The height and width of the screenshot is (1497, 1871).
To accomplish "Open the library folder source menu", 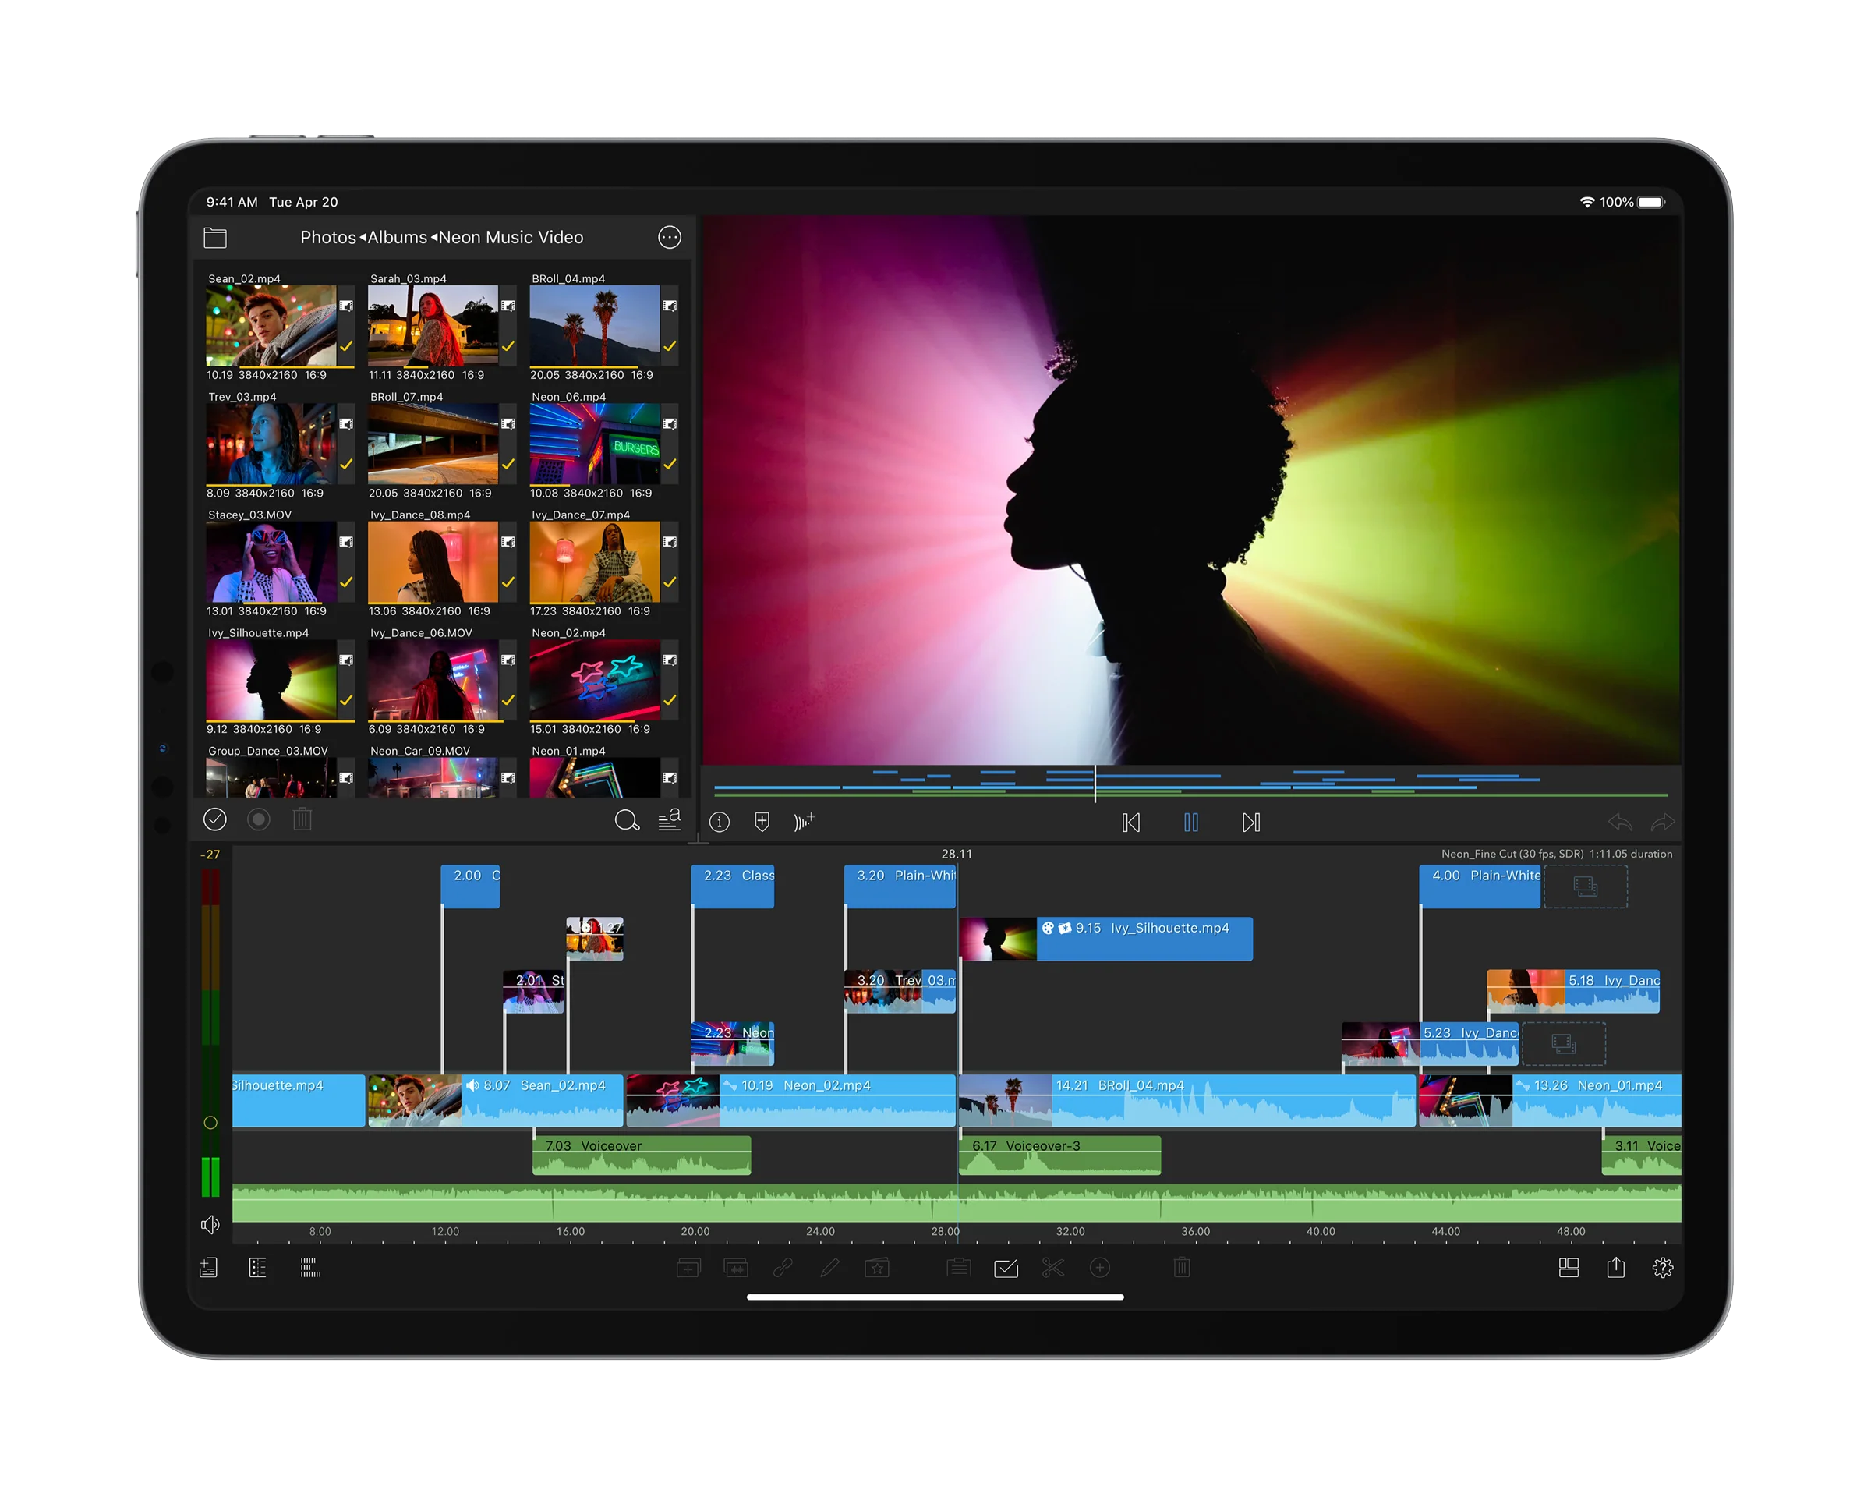I will (215, 237).
